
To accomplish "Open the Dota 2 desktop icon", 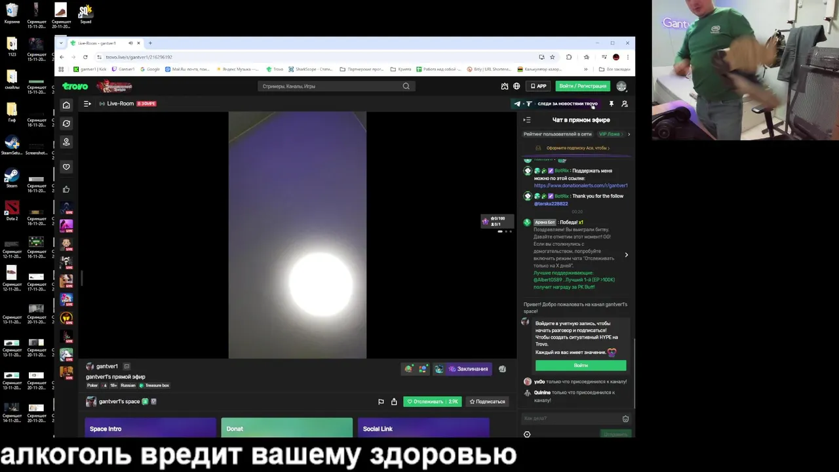I will (x=12, y=211).
